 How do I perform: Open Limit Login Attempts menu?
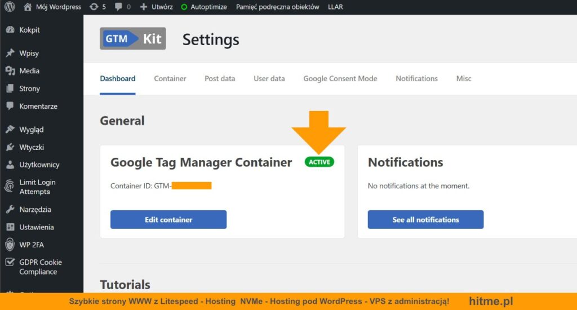(x=37, y=187)
